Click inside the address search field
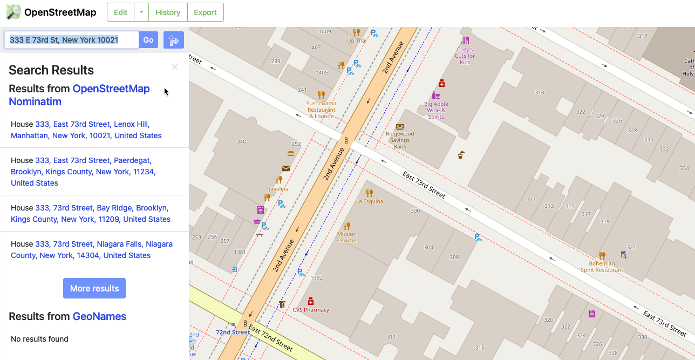The height and width of the screenshot is (360, 695). coord(70,39)
